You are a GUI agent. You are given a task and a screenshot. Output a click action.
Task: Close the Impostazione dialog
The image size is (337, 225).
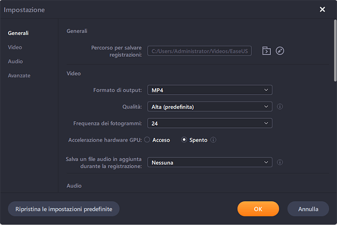tap(322, 10)
